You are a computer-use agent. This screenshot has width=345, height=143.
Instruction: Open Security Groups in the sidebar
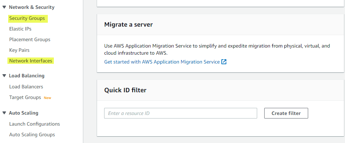click(27, 18)
